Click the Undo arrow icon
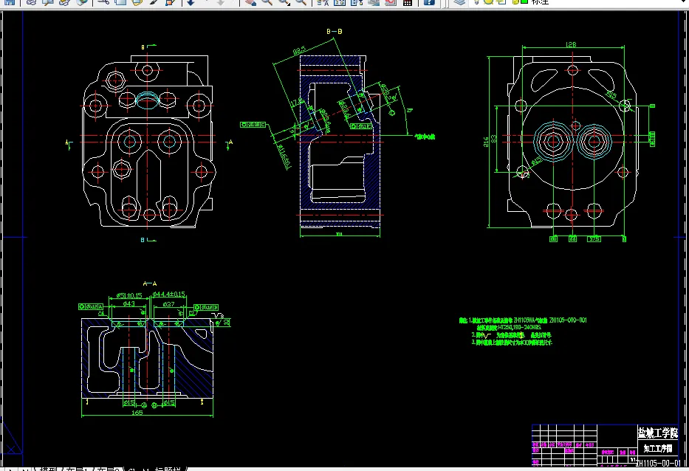This screenshot has height=471, width=689. (x=191, y=2)
